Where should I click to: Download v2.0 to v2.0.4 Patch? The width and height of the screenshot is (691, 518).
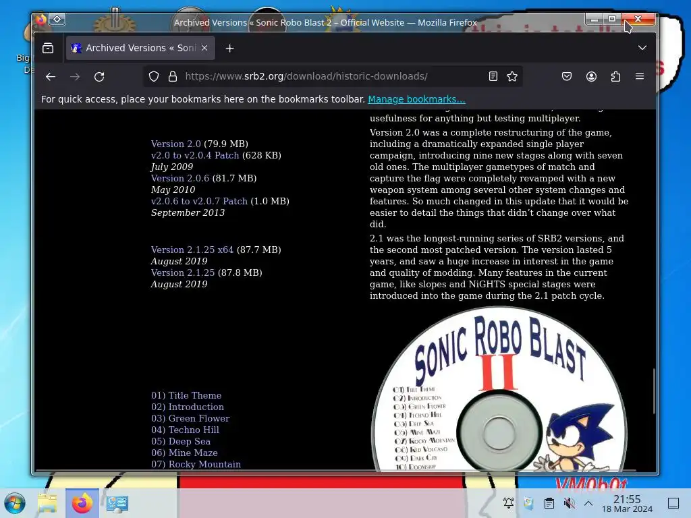(x=195, y=156)
